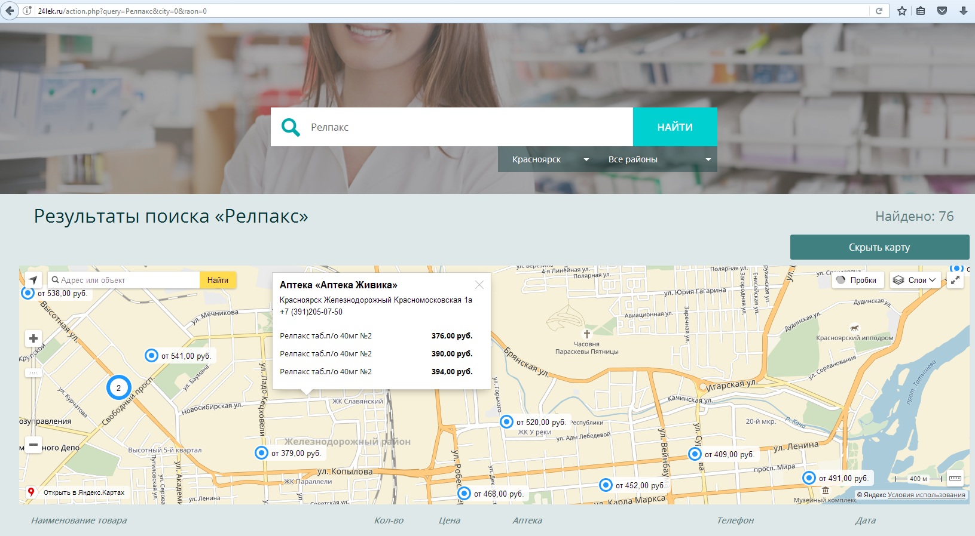Click the teal magnifier search icon
Image resolution: width=975 pixels, height=536 pixels.
[x=291, y=127]
